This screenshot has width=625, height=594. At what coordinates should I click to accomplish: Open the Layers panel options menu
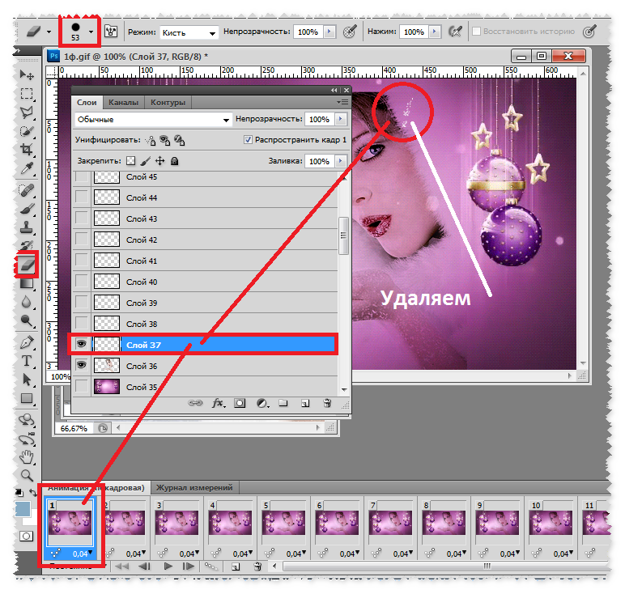(x=342, y=103)
